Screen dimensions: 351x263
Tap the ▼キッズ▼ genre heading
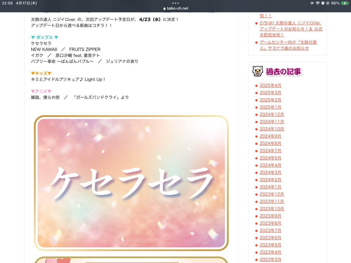coord(41,73)
